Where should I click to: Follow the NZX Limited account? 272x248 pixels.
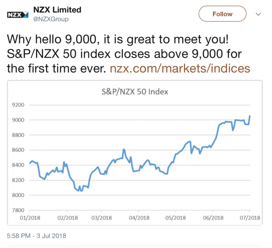(x=222, y=14)
